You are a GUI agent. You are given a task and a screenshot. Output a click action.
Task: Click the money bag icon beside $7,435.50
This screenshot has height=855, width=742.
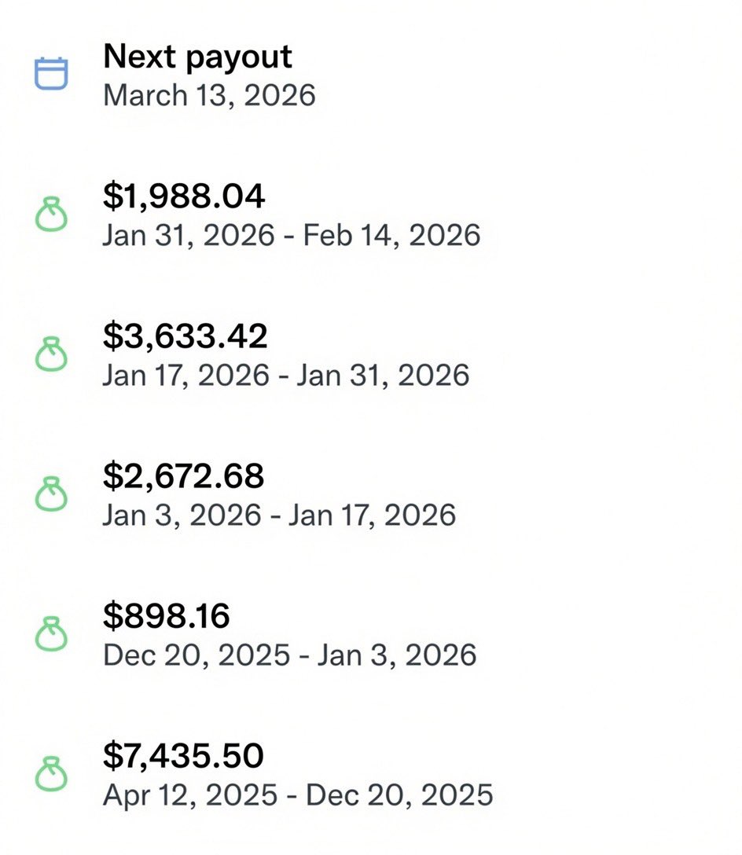click(x=51, y=774)
